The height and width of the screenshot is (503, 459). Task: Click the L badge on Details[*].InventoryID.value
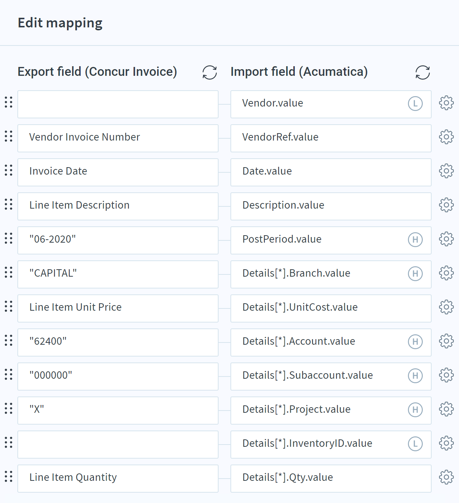point(415,444)
